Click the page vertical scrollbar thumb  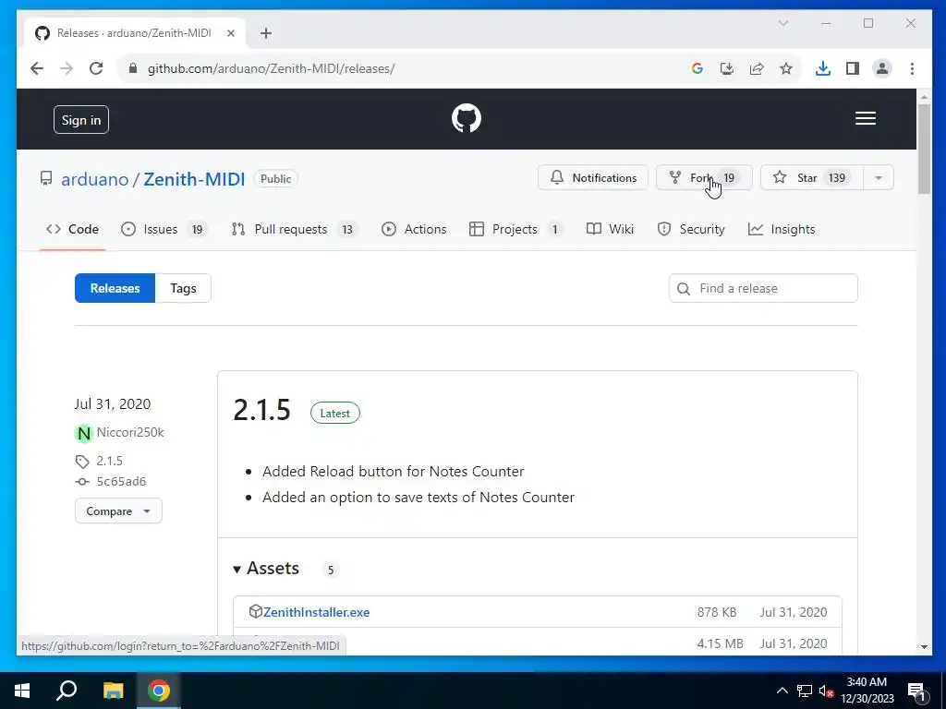coord(924,149)
